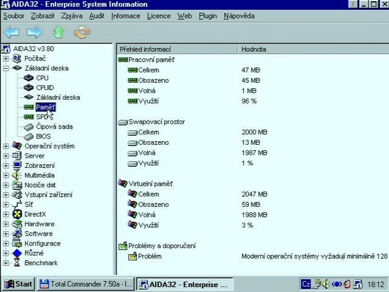The height and width of the screenshot is (292, 389).
Task: Select the AIDA32 v3.80 root item
Action: (x=33, y=49)
